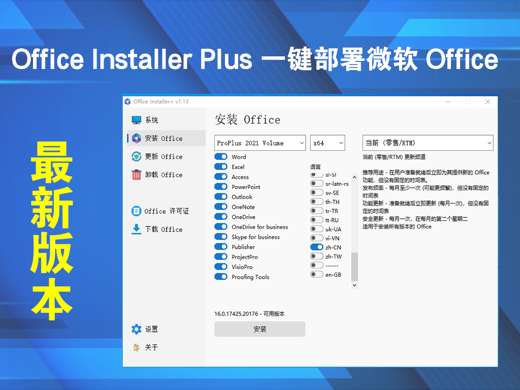Toggle the OneDrive switch

click(221, 216)
